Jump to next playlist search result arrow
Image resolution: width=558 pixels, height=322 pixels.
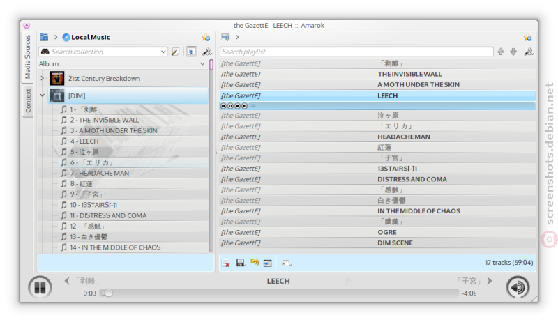pos(513,52)
